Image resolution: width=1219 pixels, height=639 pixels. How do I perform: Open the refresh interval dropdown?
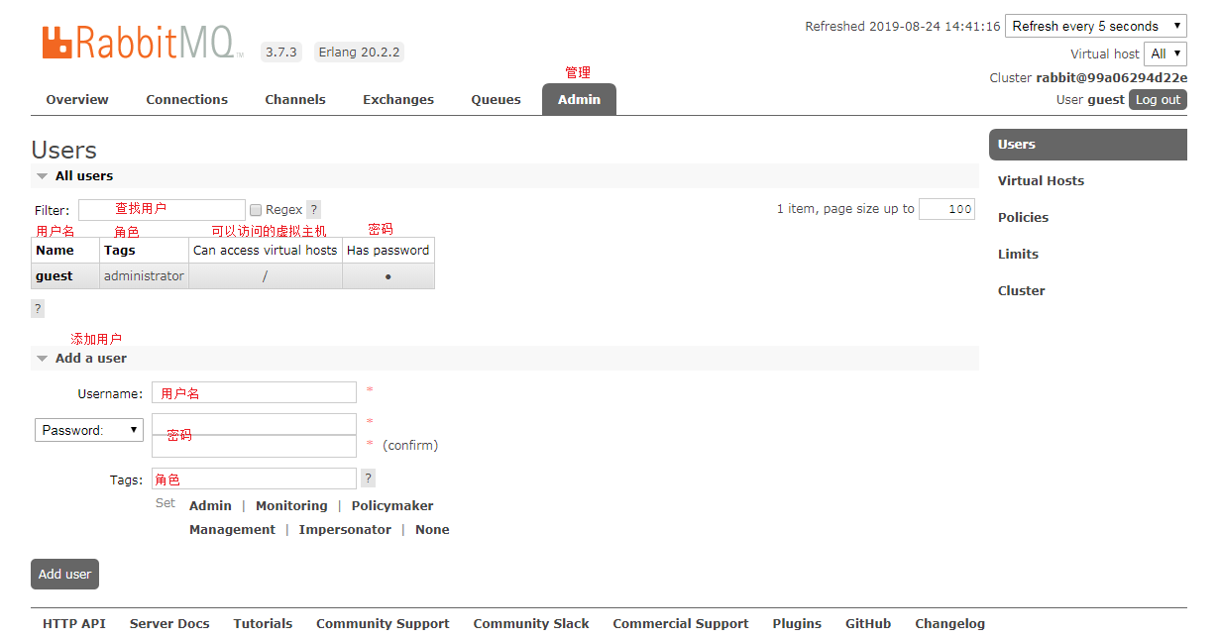tap(1095, 27)
